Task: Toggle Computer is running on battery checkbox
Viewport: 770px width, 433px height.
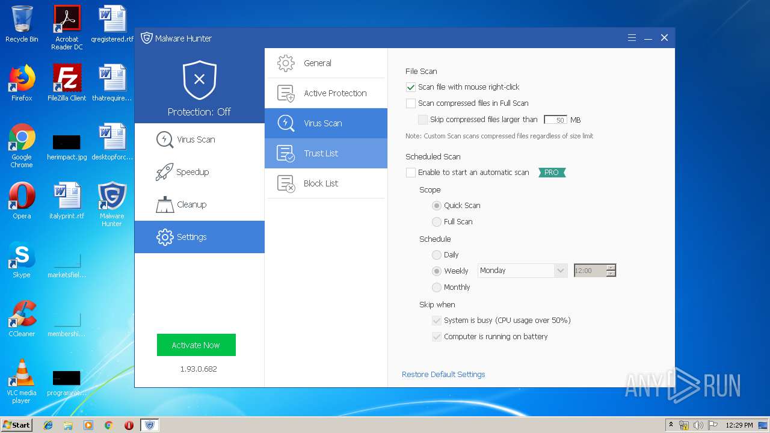Action: coord(437,337)
